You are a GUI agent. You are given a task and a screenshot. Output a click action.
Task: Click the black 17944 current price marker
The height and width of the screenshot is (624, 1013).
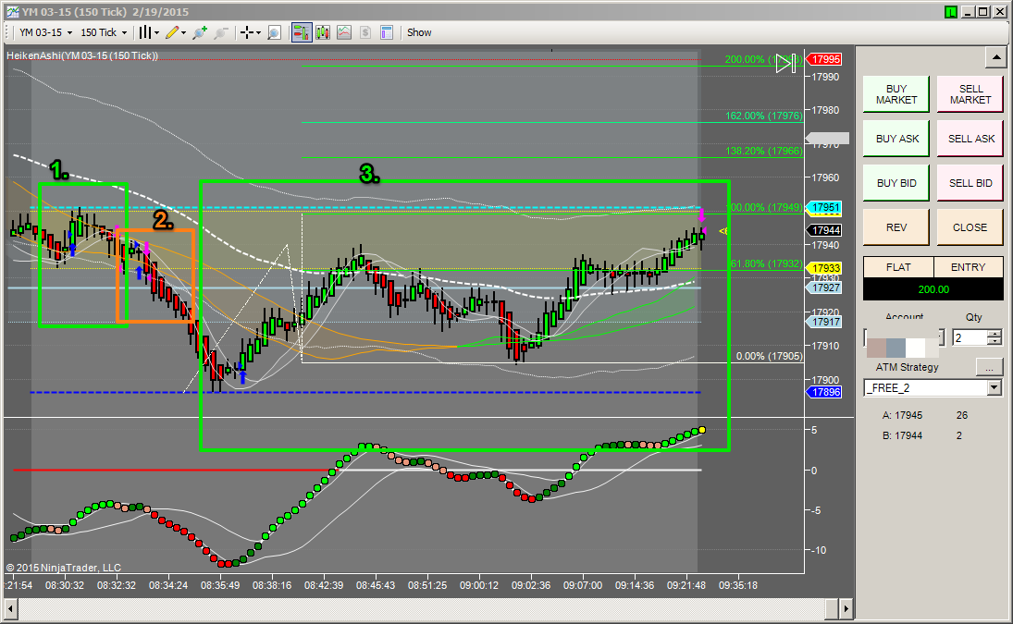click(x=825, y=230)
